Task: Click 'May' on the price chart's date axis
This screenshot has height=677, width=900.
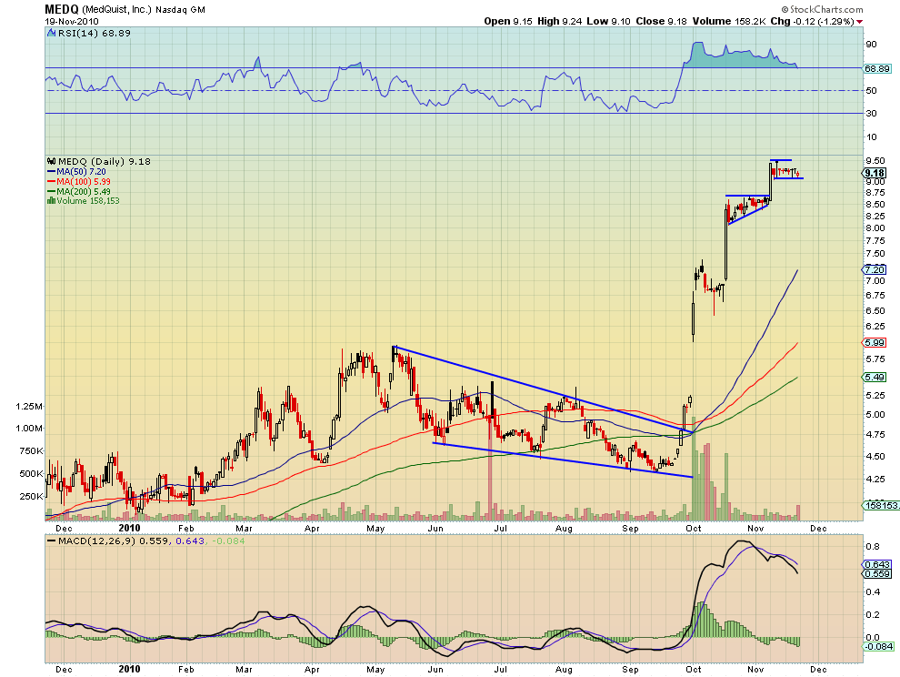Action: tap(375, 528)
